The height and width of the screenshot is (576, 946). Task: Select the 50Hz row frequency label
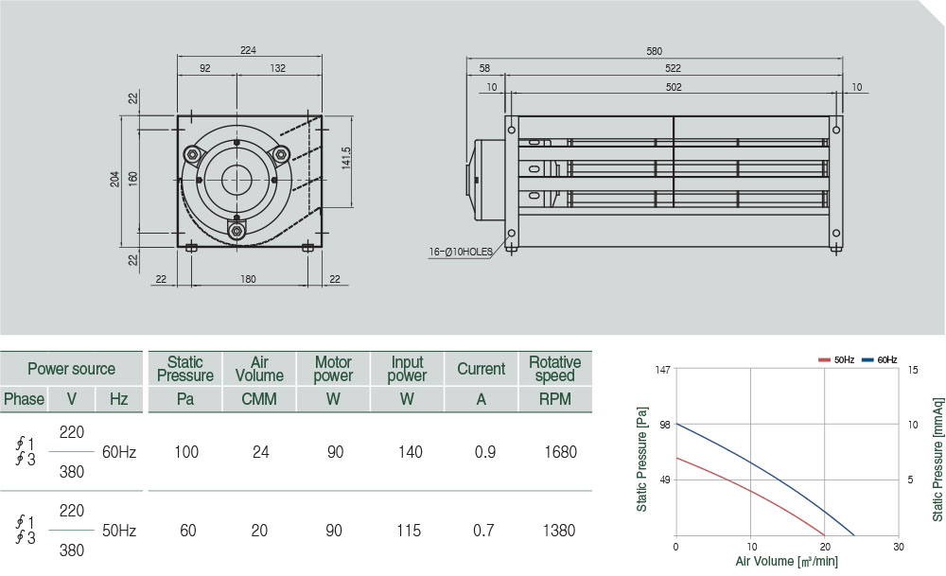coord(118,531)
